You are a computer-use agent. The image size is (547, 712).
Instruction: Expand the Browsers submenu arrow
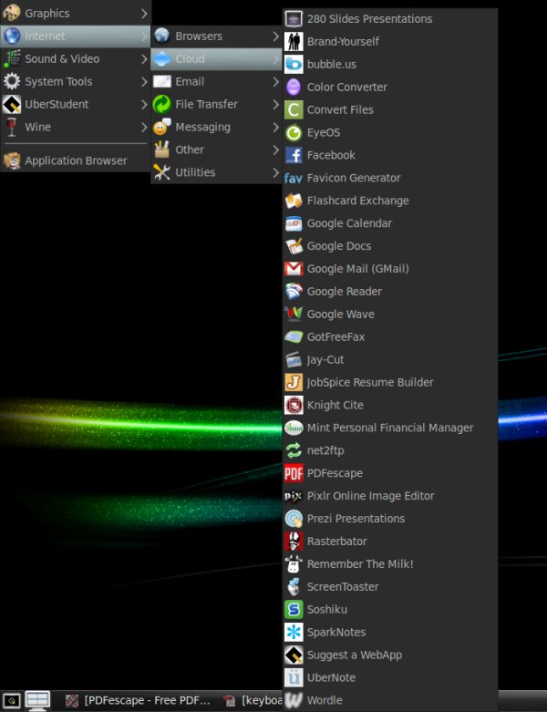tap(275, 36)
